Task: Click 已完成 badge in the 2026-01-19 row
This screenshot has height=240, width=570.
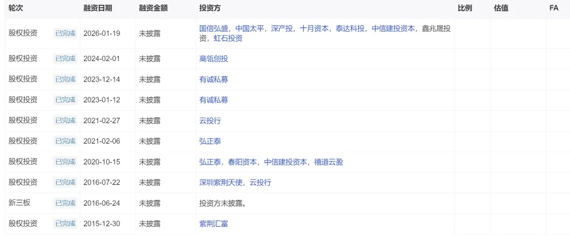Action: click(x=65, y=34)
